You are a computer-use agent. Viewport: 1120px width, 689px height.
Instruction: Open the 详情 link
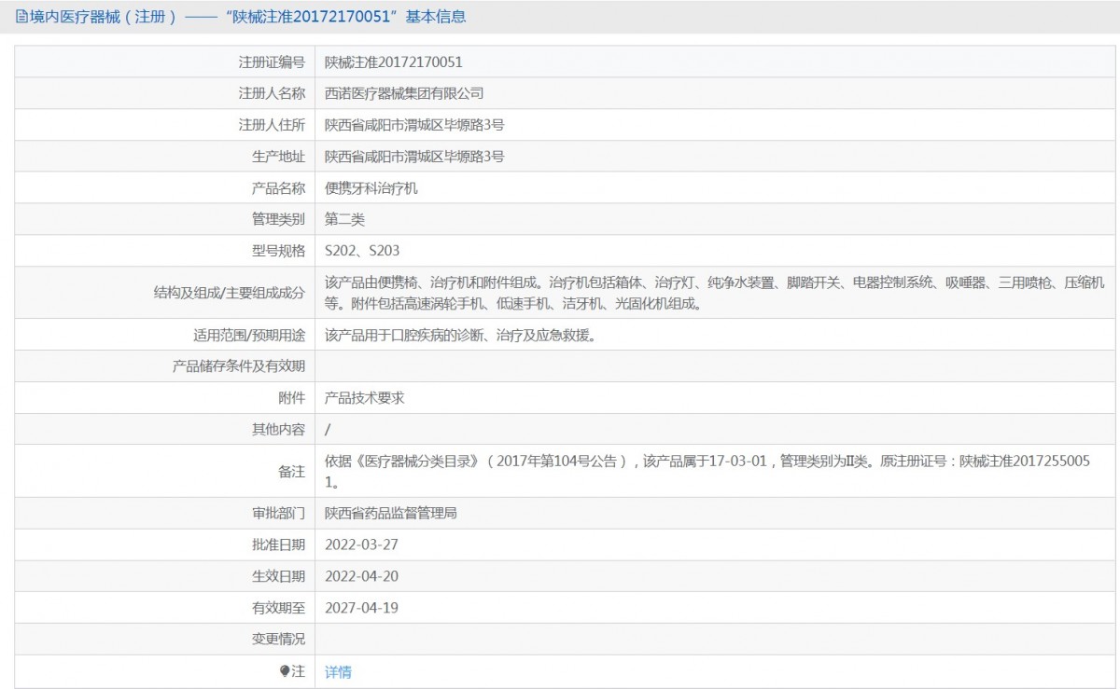(x=338, y=671)
